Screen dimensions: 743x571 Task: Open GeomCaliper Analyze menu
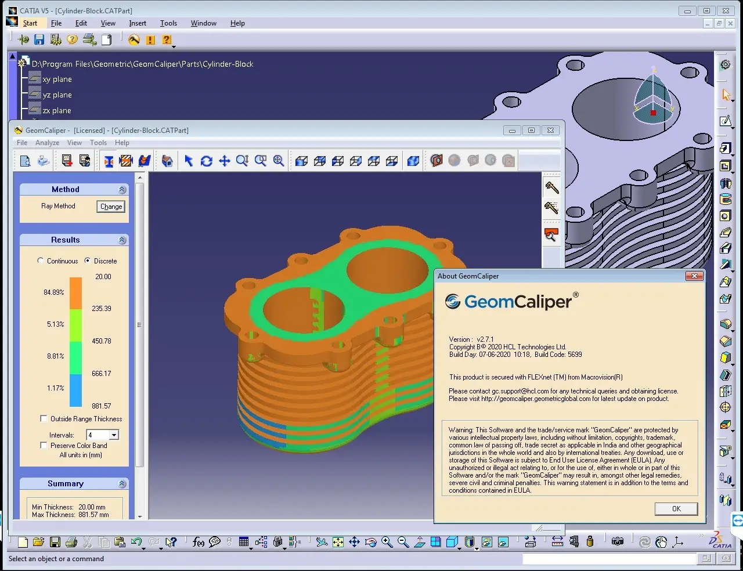(47, 143)
